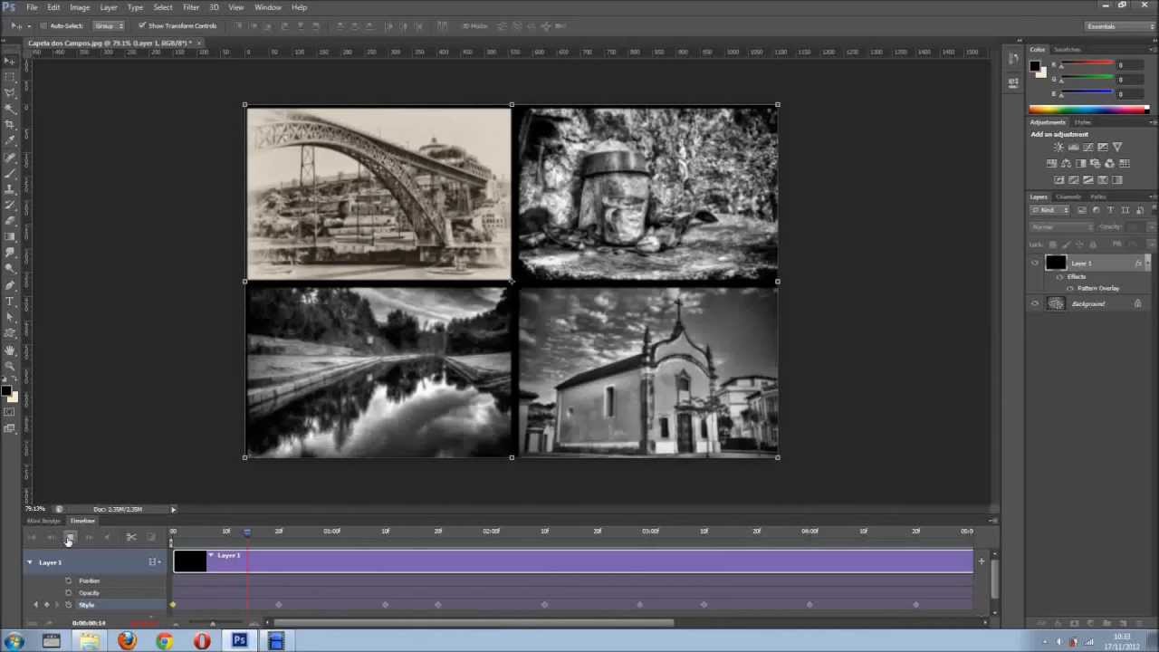Select the Horizontal Type tool
Screen dimensions: 1159x652
(x=10, y=301)
